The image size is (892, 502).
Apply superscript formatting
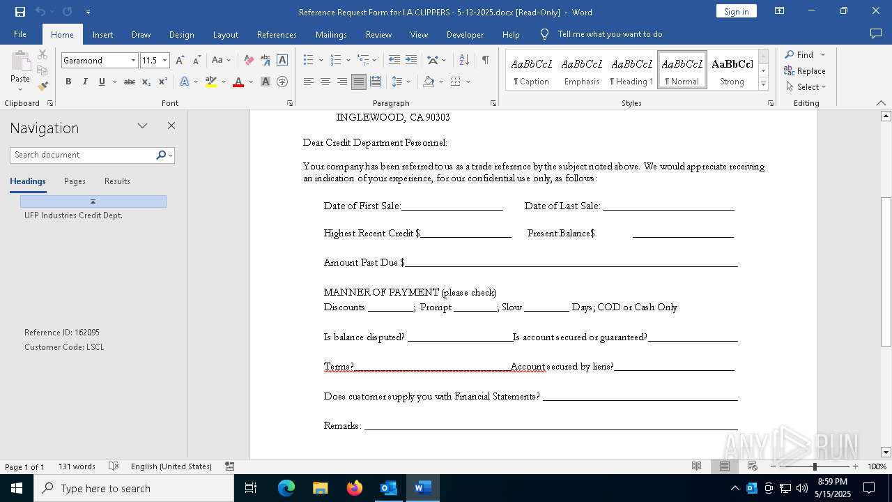pyautogui.click(x=163, y=82)
